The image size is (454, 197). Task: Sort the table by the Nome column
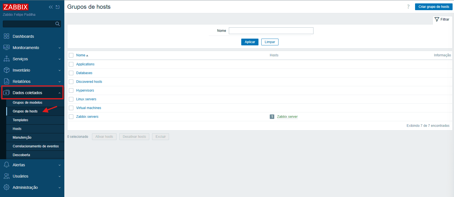click(x=82, y=55)
